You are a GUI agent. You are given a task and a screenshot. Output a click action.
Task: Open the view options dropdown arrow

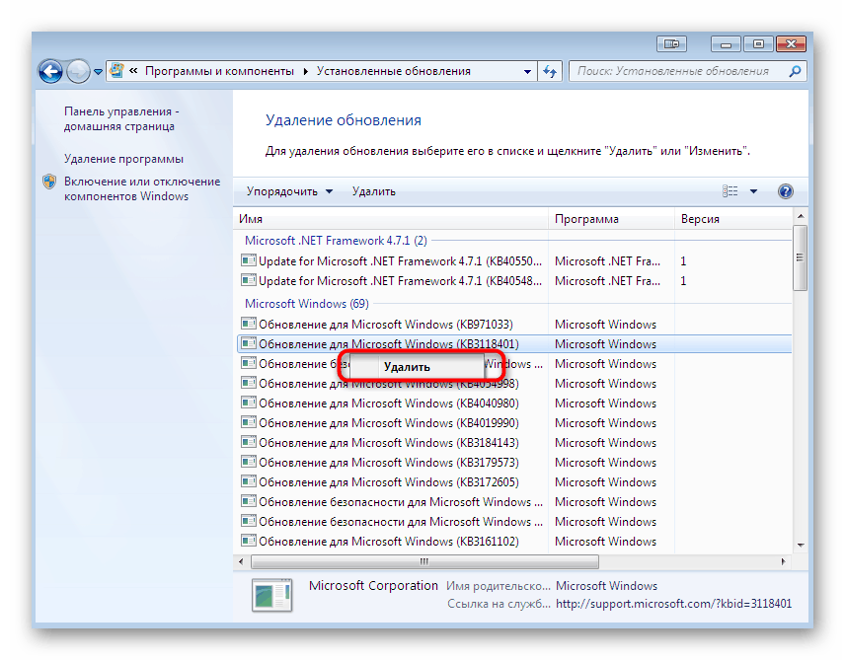[753, 191]
